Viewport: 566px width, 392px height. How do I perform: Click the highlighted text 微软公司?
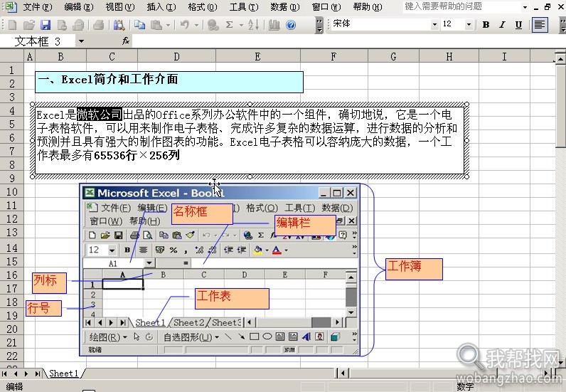[x=100, y=115]
